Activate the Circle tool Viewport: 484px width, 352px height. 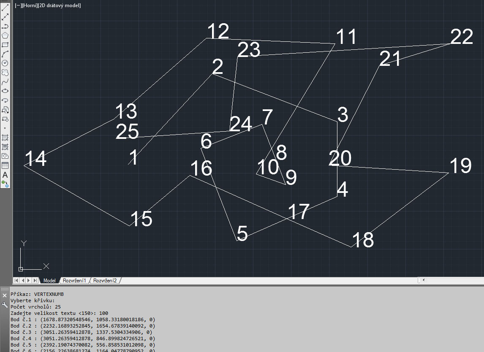tap(5, 63)
